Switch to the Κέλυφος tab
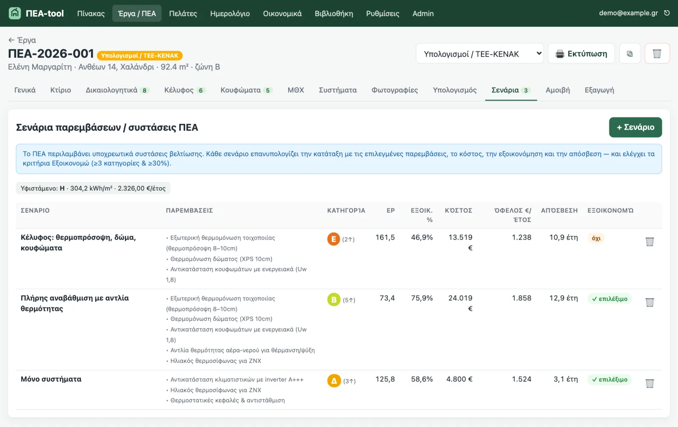 click(x=185, y=90)
